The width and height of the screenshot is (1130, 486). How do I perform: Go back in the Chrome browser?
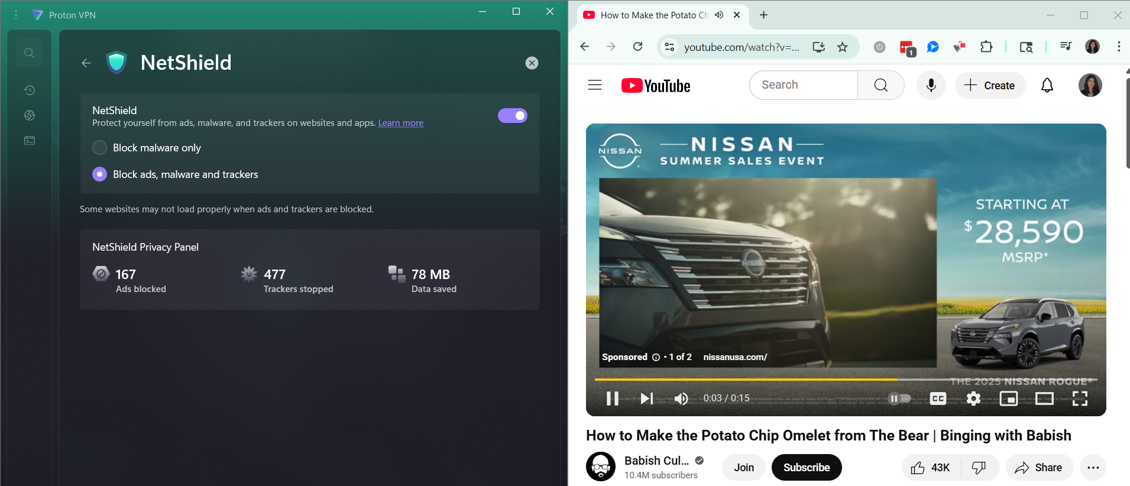(x=585, y=47)
